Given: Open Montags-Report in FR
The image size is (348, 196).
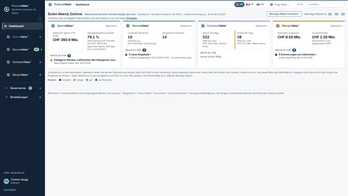Looking at the screenshot, I should coord(336,14).
